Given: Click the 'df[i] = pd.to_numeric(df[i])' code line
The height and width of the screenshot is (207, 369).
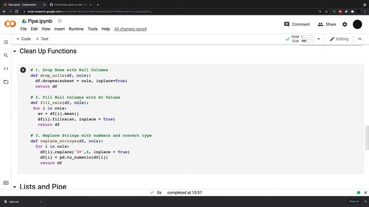Looking at the screenshot, I should pyautogui.click(x=74, y=157).
